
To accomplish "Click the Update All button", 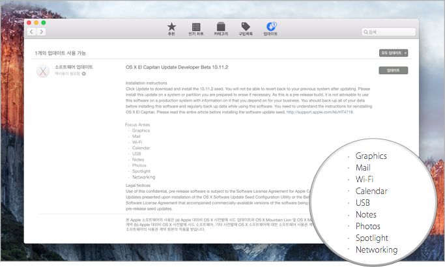I will [x=391, y=53].
